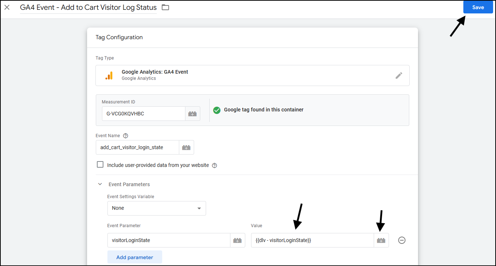Select the Google Analytics: GA4 Event tag type
Screen dimensions: 496x266
tap(252, 75)
